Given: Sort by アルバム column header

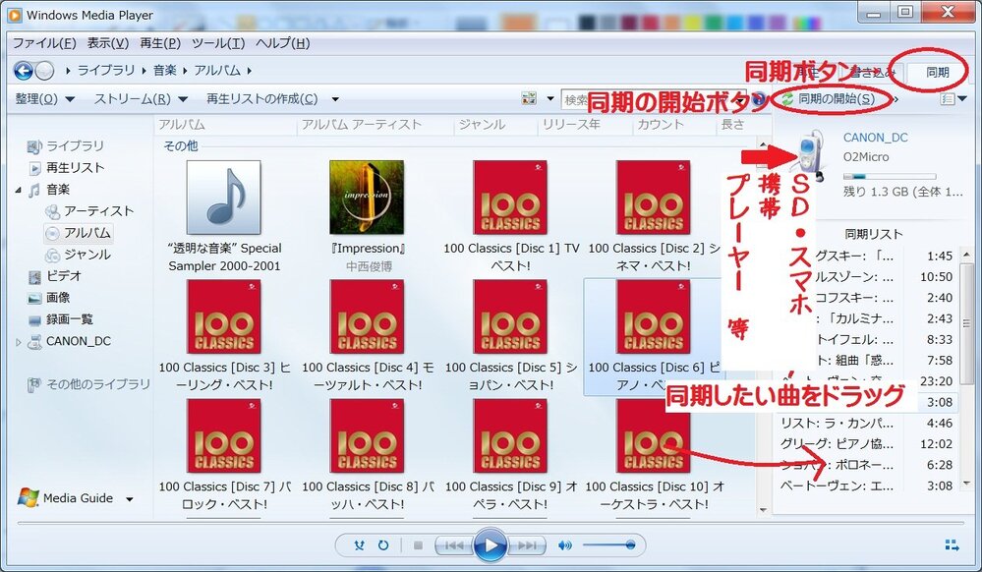Looking at the screenshot, I should click(225, 125).
